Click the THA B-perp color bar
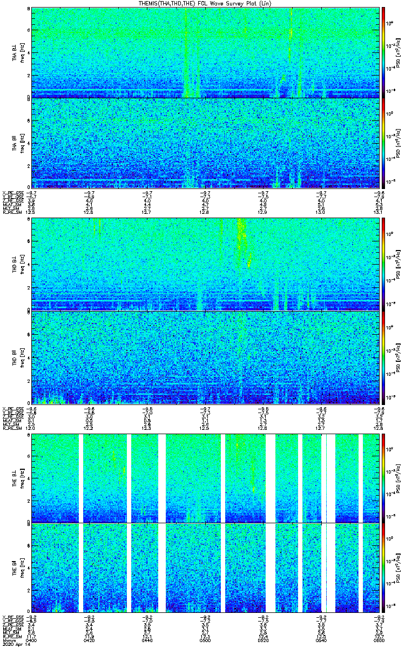The height and width of the screenshot is (648, 405). pyautogui.click(x=383, y=52)
